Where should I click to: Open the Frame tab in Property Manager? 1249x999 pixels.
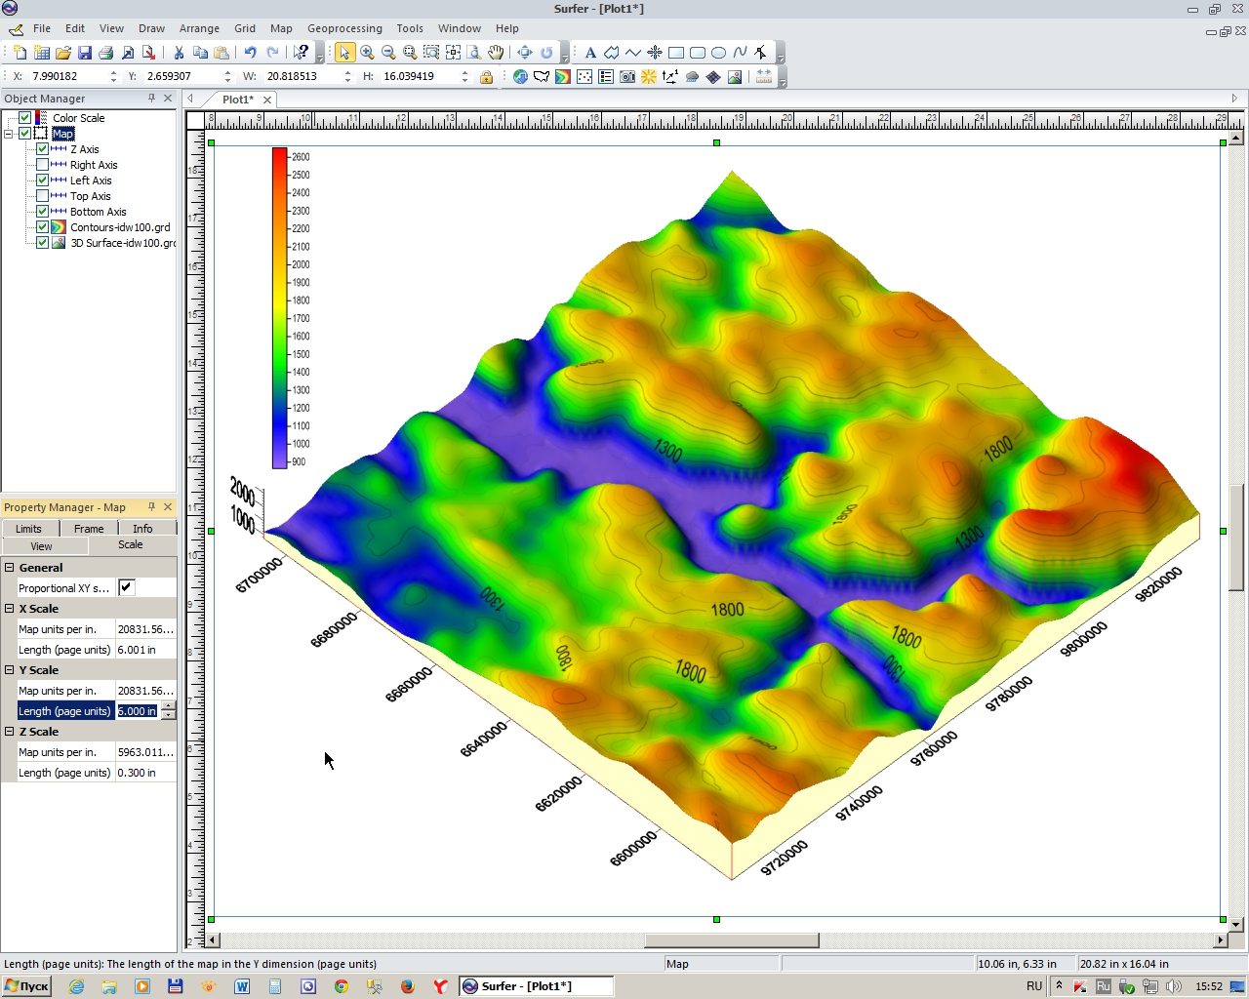tap(89, 528)
